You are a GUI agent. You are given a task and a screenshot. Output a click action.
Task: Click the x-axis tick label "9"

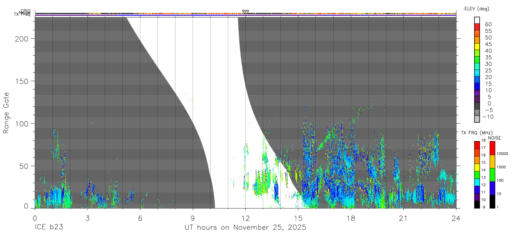point(193,218)
